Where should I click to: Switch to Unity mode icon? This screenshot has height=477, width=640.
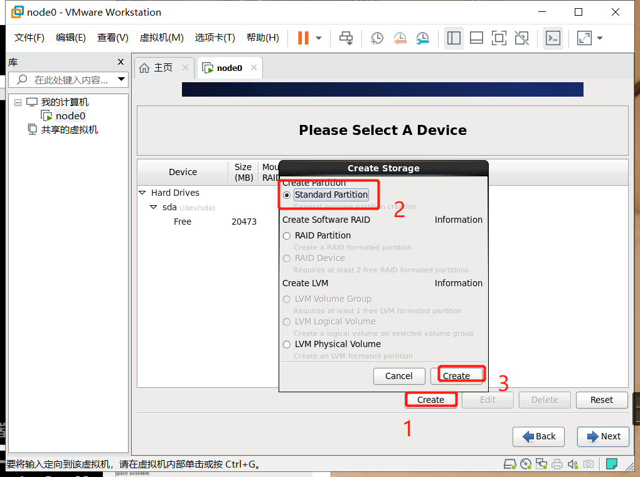(x=521, y=38)
